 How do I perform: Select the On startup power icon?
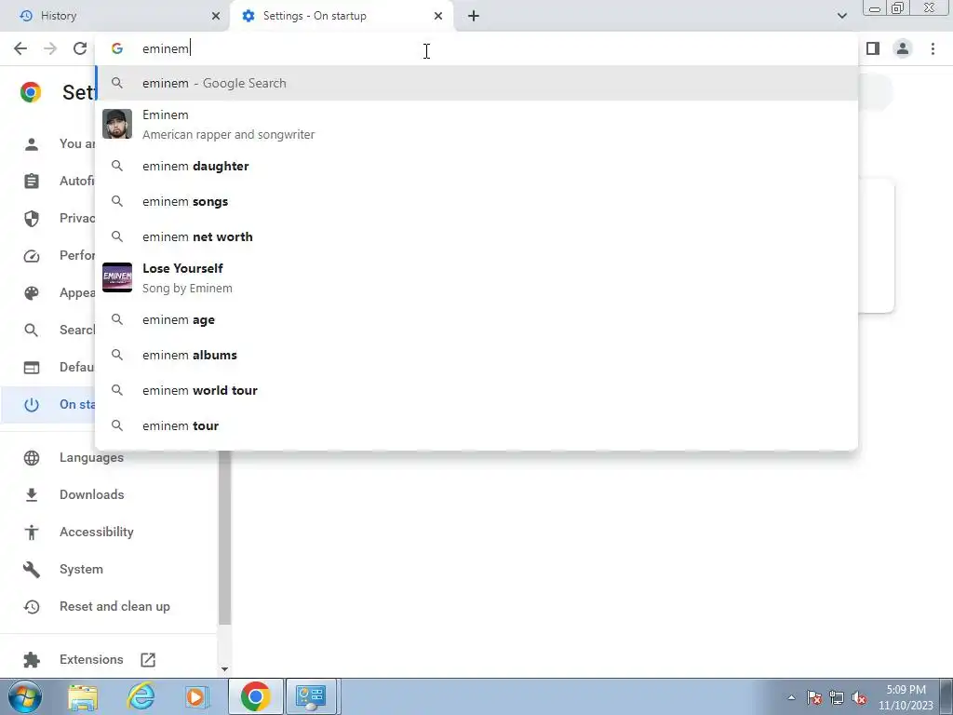[x=32, y=405]
